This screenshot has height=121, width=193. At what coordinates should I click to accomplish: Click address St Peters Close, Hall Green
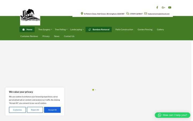(104, 14)
